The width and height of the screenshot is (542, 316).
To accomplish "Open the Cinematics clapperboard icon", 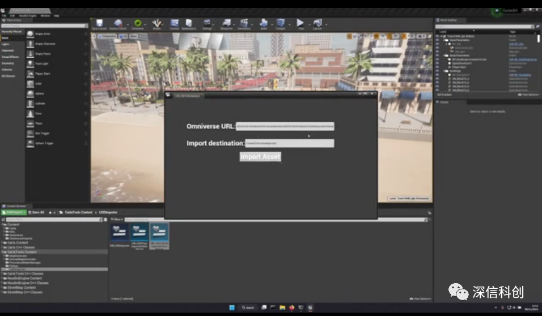I will [244, 23].
